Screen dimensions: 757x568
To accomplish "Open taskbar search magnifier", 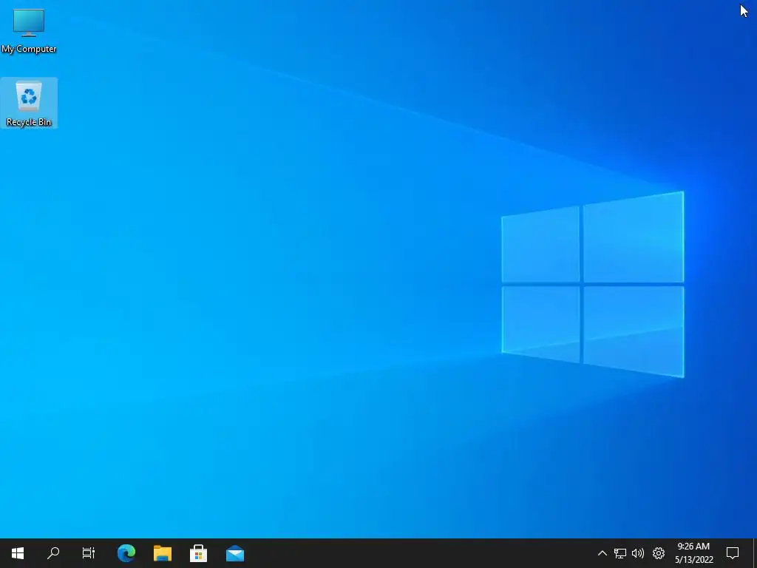I will [x=53, y=553].
